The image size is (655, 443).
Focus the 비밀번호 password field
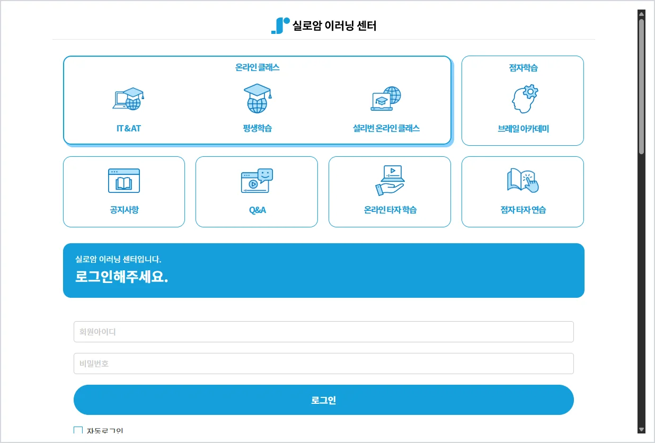click(324, 364)
